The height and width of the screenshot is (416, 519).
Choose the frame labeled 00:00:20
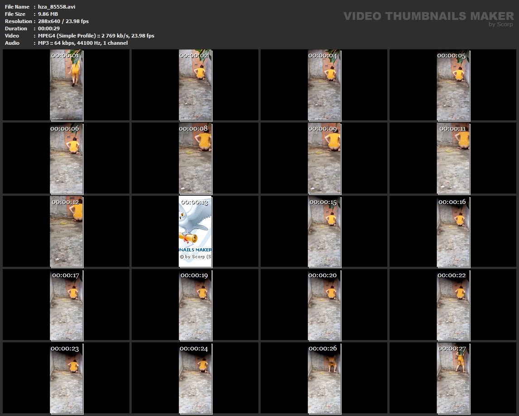click(x=324, y=305)
